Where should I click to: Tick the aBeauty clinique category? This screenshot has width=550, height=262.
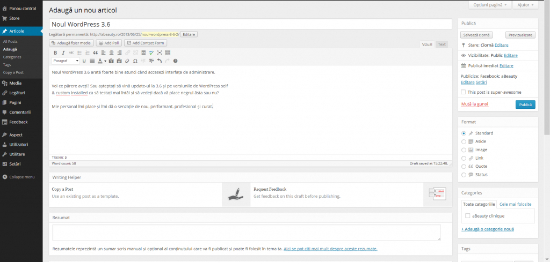coord(468,216)
